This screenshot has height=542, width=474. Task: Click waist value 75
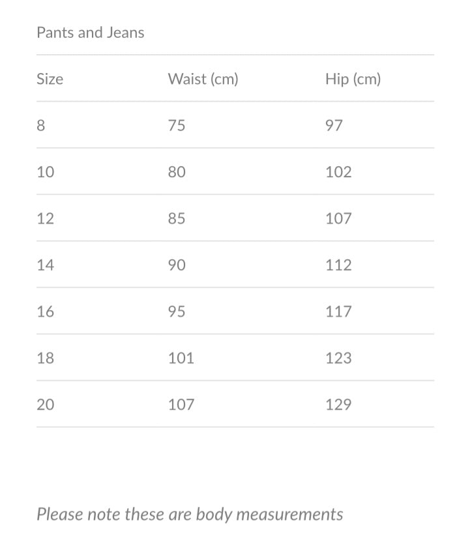click(x=177, y=125)
